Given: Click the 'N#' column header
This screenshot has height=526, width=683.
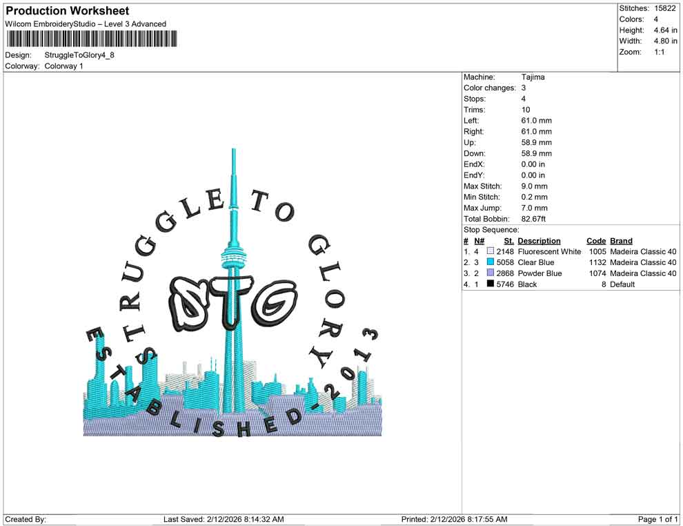Looking at the screenshot, I should 479,240.
